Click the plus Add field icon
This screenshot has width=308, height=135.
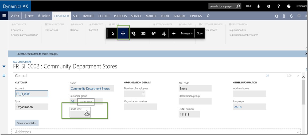click(174, 33)
